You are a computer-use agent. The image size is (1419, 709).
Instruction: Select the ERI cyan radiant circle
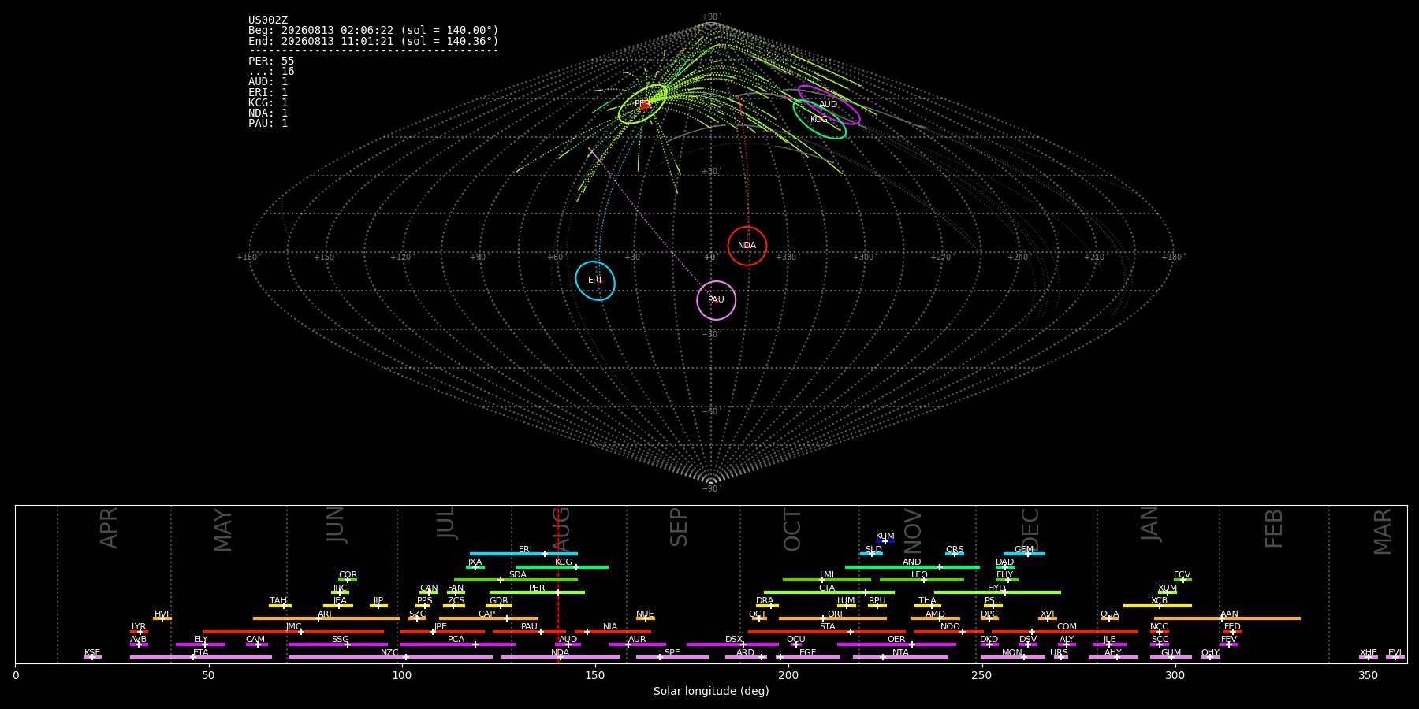(595, 280)
